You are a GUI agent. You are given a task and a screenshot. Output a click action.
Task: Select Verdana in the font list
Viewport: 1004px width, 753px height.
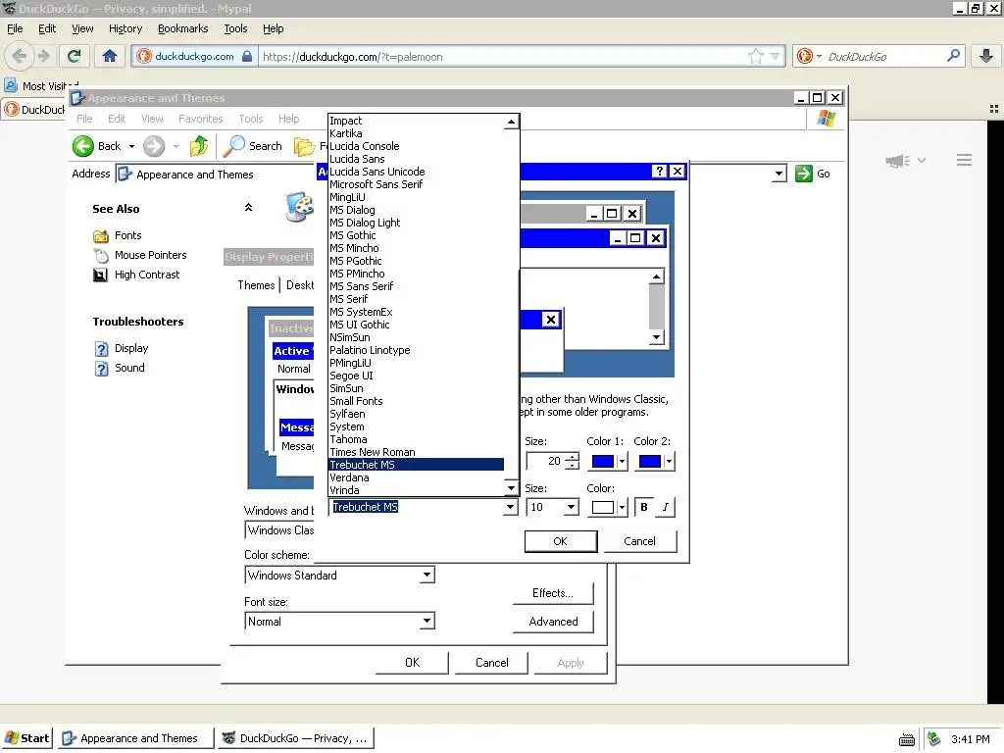(416, 477)
